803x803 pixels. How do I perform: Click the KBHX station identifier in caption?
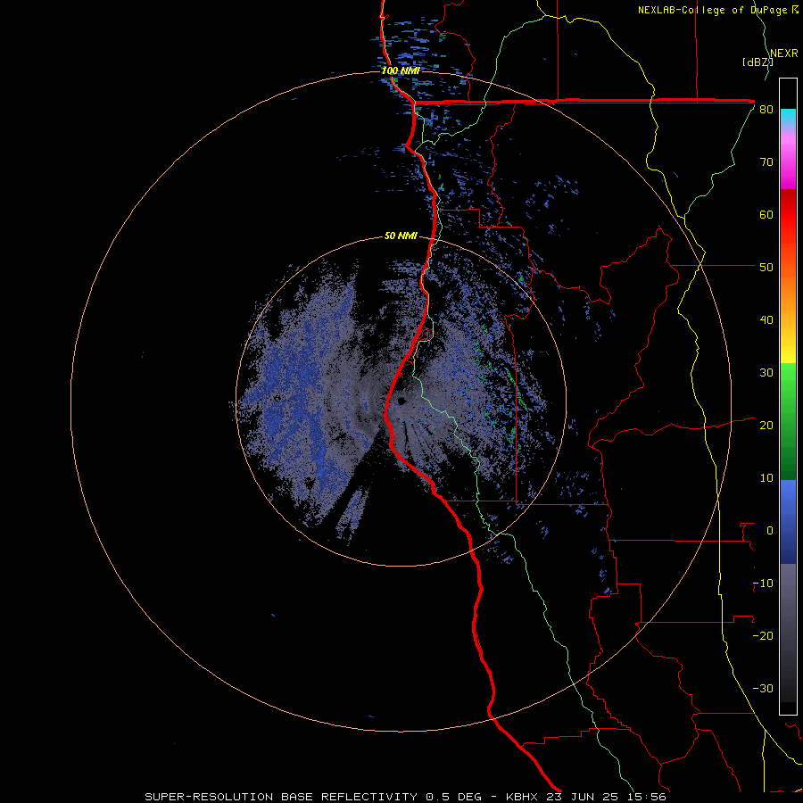524,797
